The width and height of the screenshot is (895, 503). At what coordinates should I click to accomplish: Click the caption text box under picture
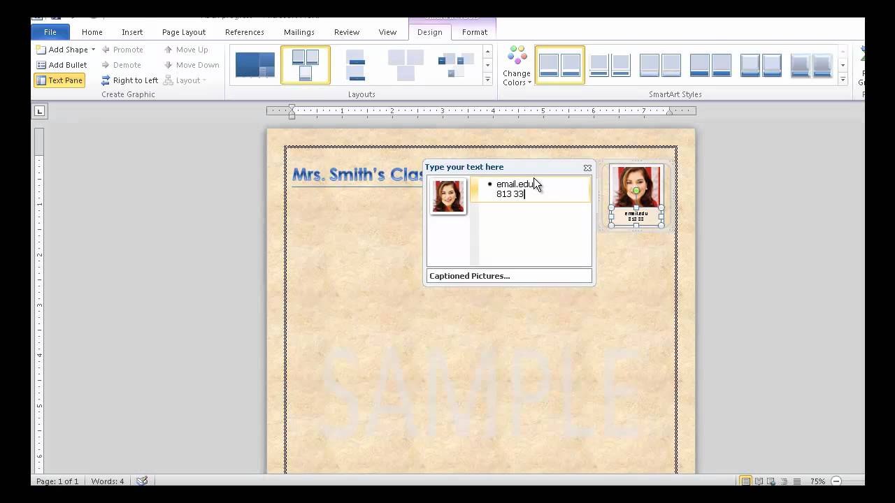pyautogui.click(x=636, y=217)
